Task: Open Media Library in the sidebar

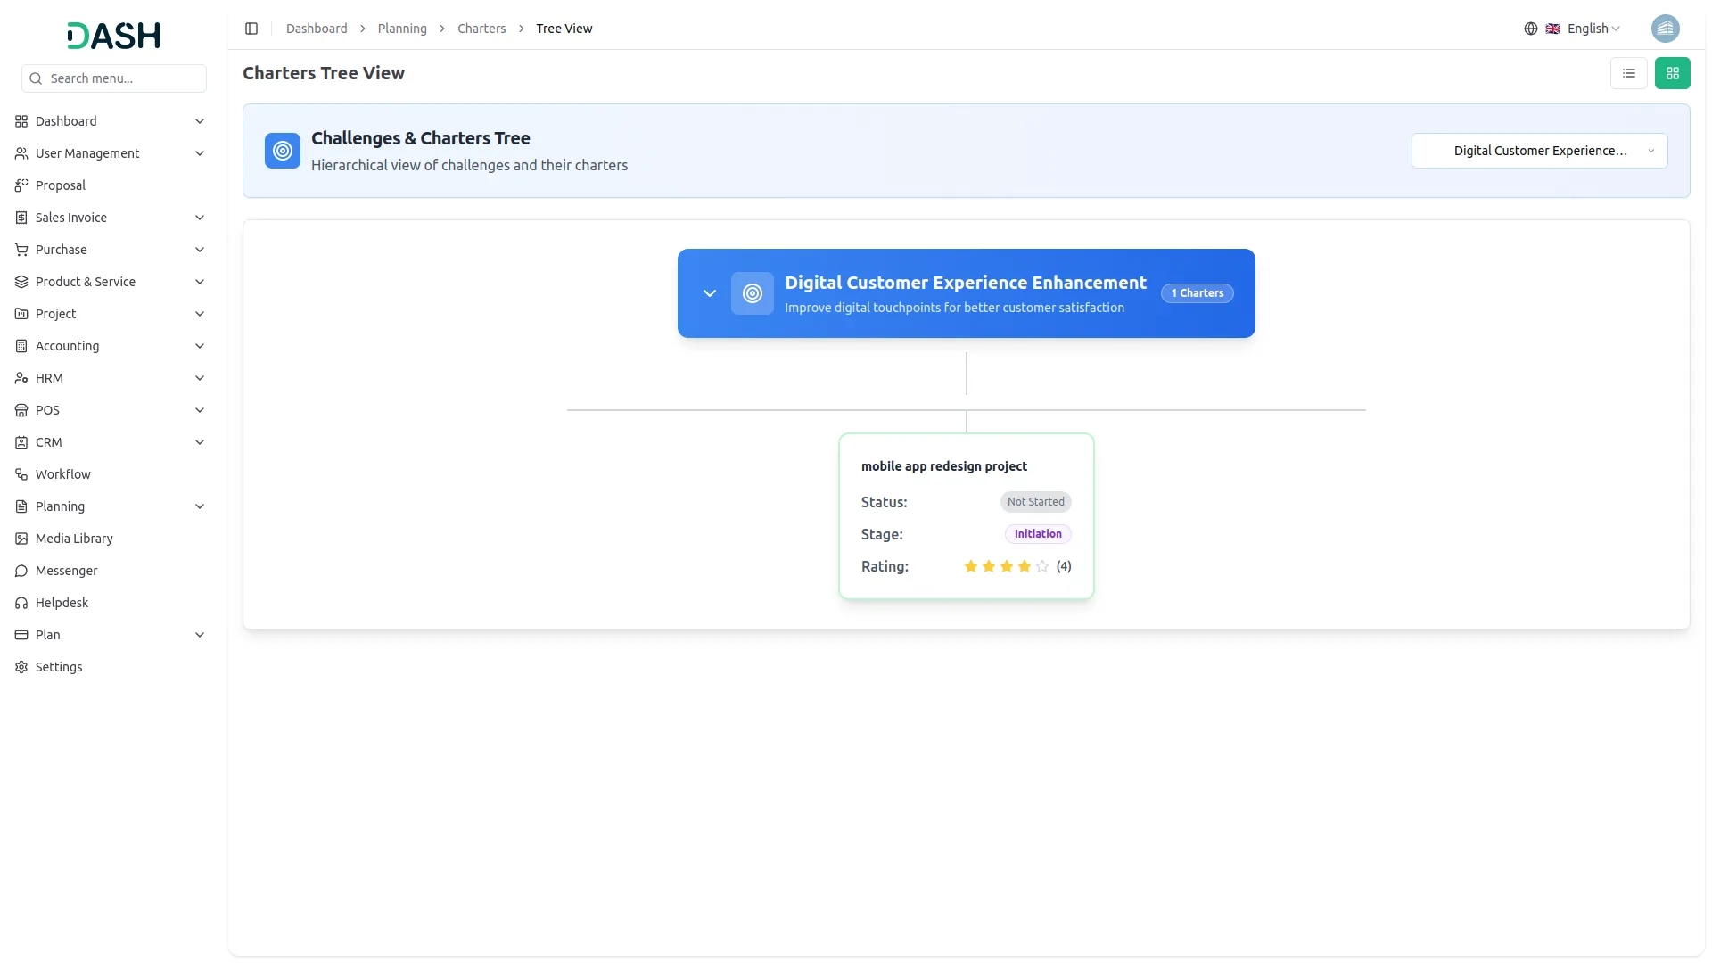Action: tap(74, 539)
